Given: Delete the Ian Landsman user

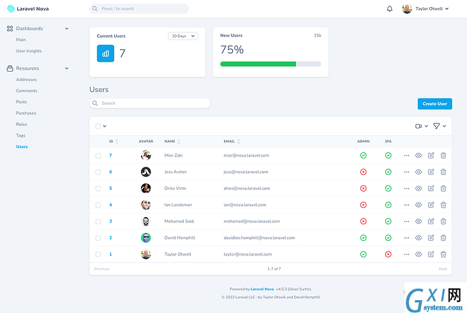Looking at the screenshot, I should 443,205.
